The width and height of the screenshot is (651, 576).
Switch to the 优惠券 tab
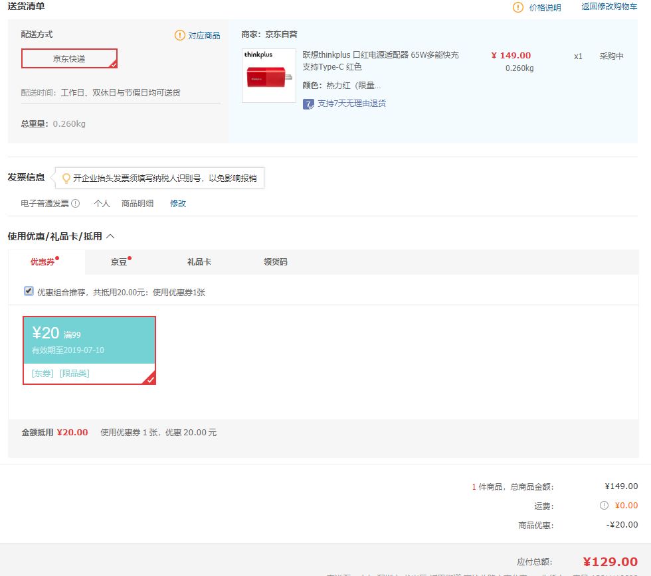coord(46,261)
